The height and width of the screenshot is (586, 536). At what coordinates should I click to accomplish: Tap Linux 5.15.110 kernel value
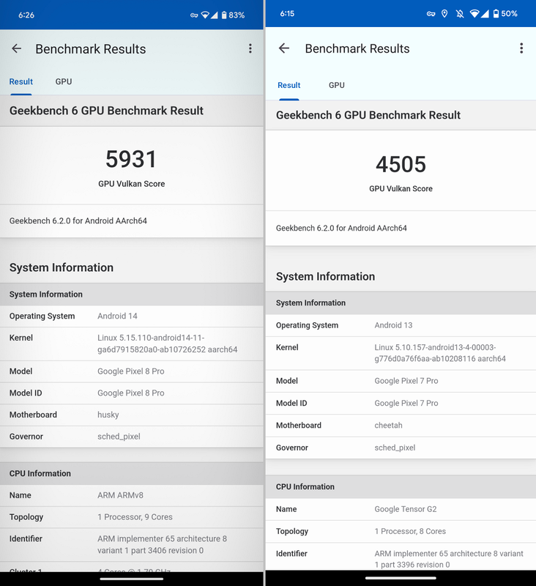tap(168, 344)
